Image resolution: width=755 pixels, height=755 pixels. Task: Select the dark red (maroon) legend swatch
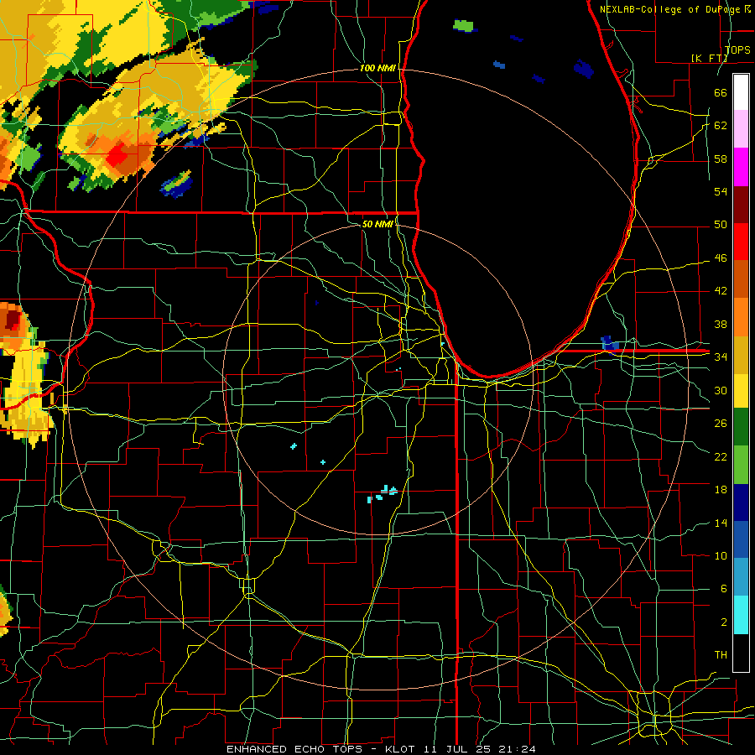741,204
